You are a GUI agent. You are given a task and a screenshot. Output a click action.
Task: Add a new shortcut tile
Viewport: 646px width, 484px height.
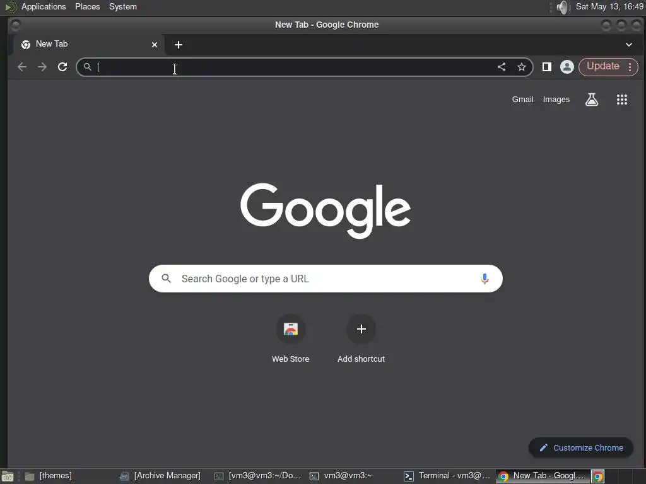point(361,338)
